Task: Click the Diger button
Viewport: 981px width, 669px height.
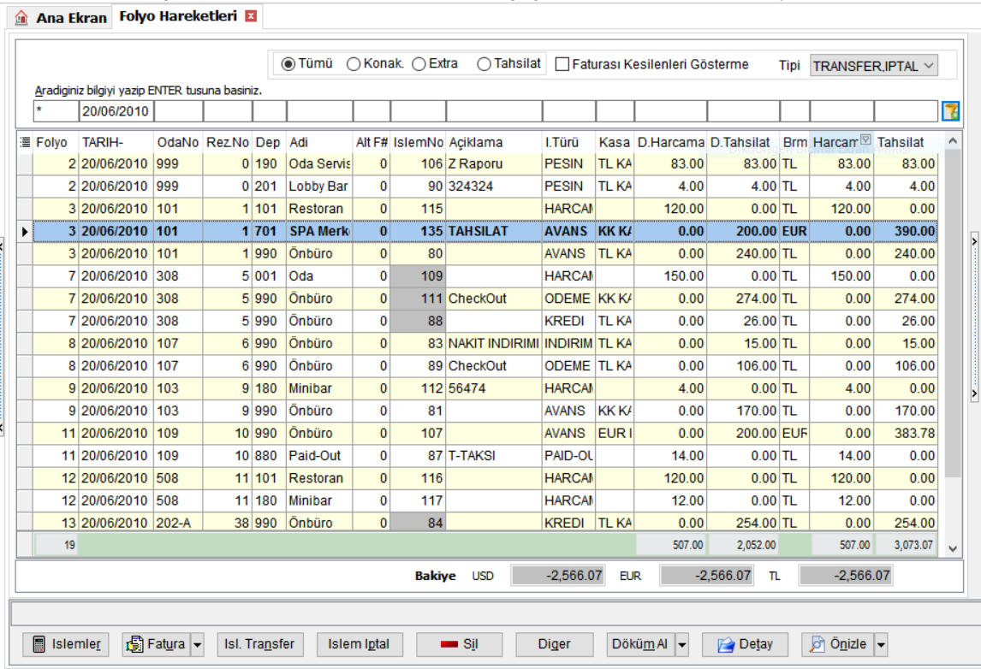Action: point(555,644)
